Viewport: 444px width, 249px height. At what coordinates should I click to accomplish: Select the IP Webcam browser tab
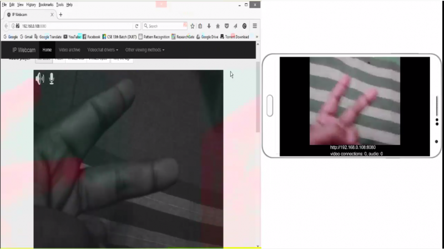pyautogui.click(x=28, y=15)
